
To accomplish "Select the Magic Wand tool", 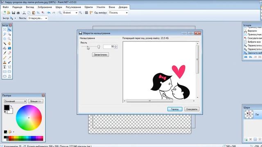I will pos(5,44).
